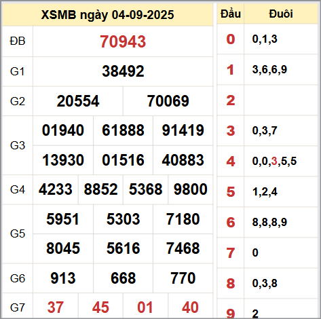
Task: Click the Đuôi column header
Action: pyautogui.click(x=281, y=14)
